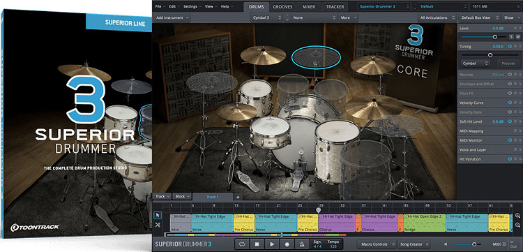Enable the Velocity Gate power button
The height and width of the screenshot is (252, 523).
point(510,112)
